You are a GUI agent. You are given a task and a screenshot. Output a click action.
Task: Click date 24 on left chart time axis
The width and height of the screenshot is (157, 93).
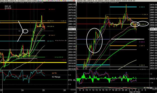coord(22,90)
